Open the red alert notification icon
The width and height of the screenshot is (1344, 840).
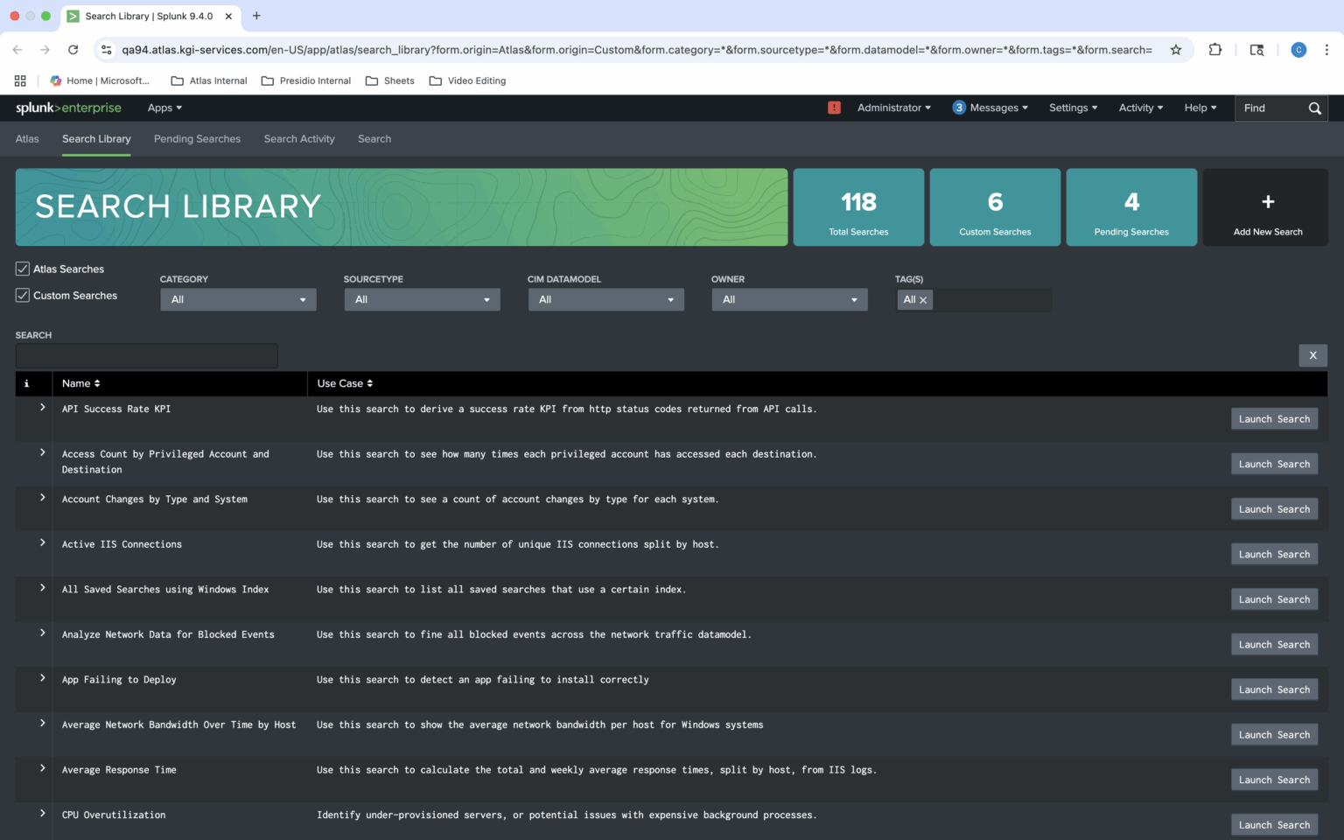click(x=834, y=108)
